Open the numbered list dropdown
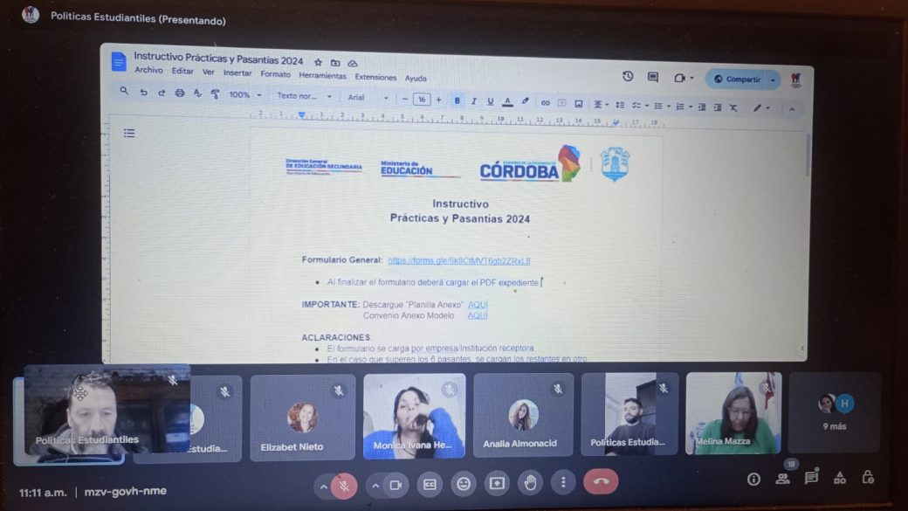This screenshot has width=908, height=511. pos(684,107)
